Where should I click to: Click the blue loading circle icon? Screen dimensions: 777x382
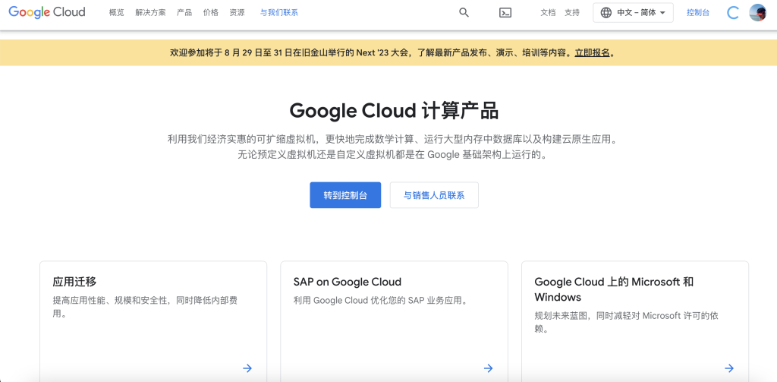tap(733, 13)
